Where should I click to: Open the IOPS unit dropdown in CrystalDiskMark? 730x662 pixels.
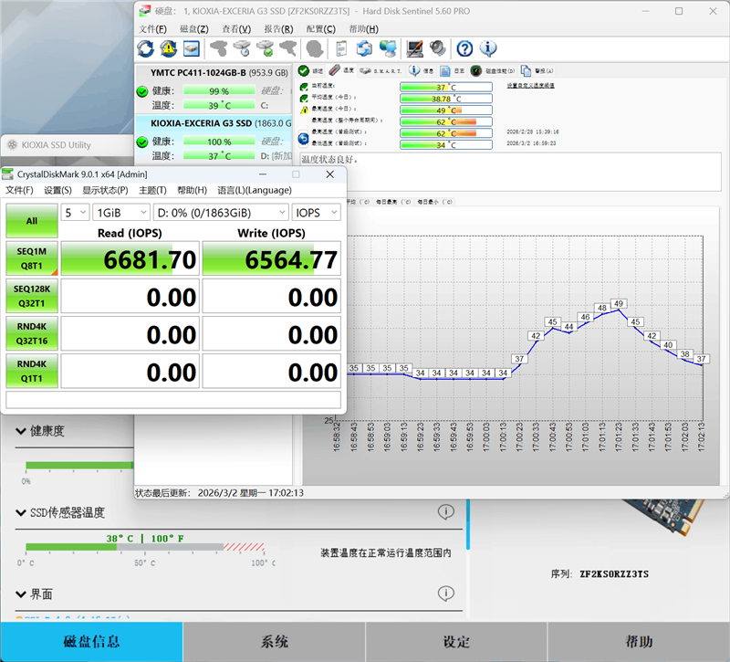(316, 211)
